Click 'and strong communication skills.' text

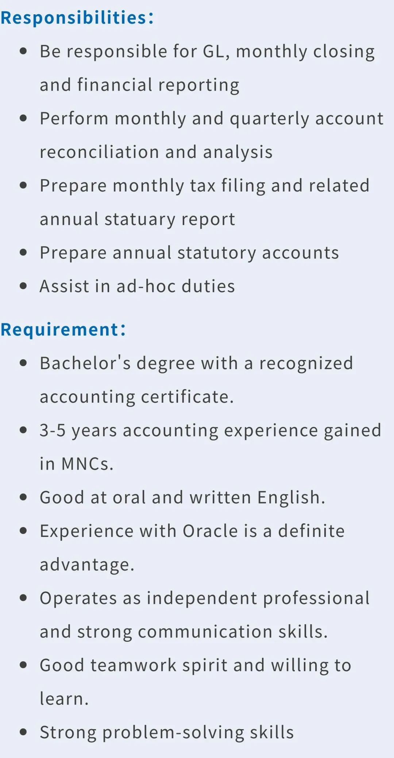pos(184,632)
